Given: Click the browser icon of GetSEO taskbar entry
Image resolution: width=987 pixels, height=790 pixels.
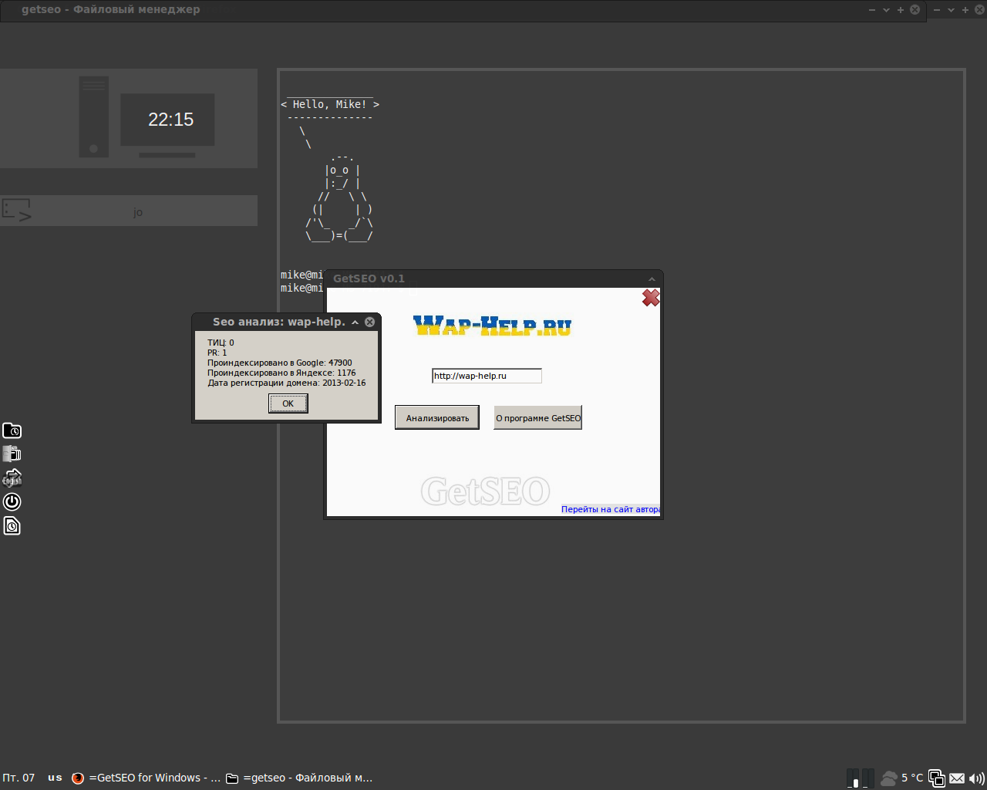Looking at the screenshot, I should coord(78,778).
